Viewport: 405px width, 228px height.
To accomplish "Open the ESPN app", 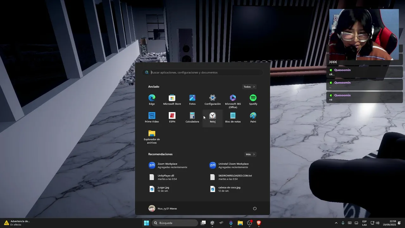I will 172,117.
